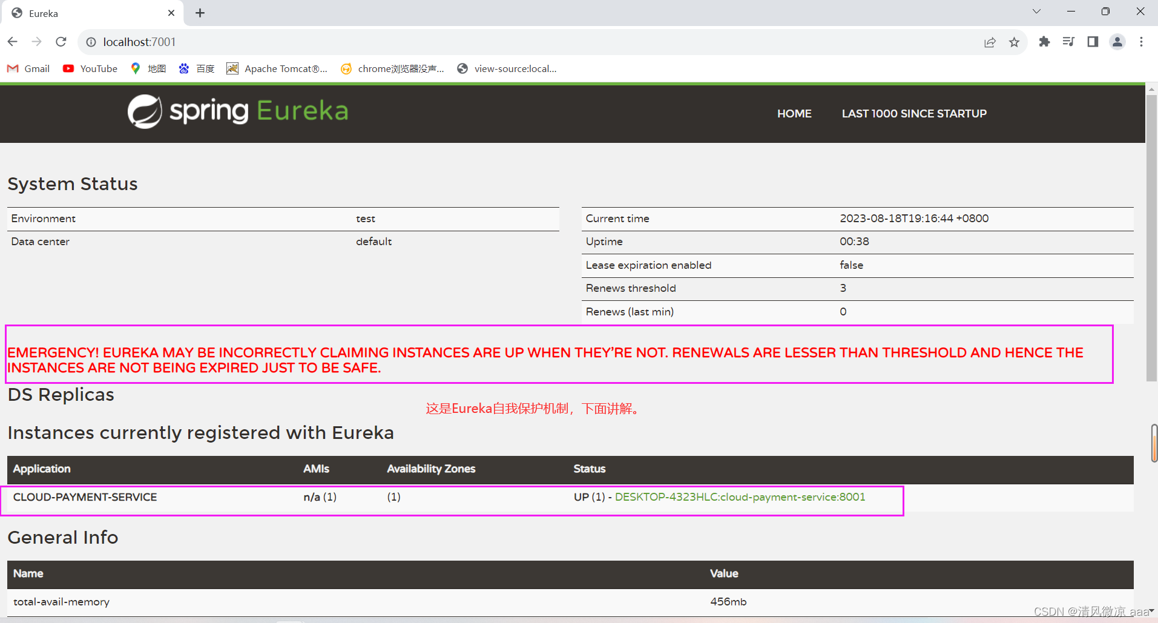1158x623 pixels.
Task: Close the Eureka tab
Action: tap(171, 13)
